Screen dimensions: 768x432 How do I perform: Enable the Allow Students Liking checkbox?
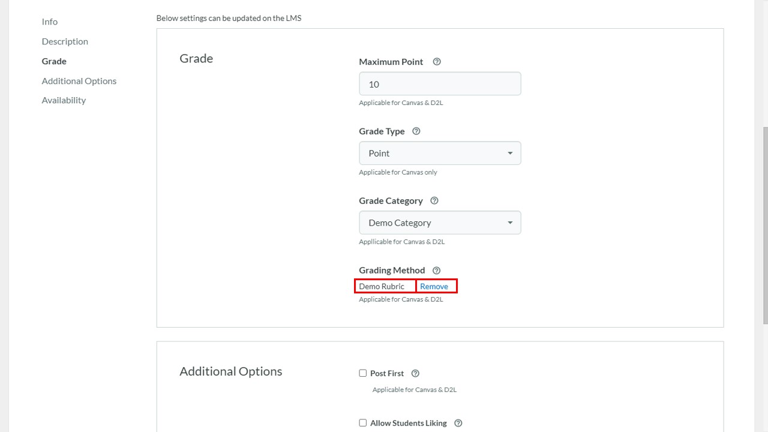click(362, 423)
